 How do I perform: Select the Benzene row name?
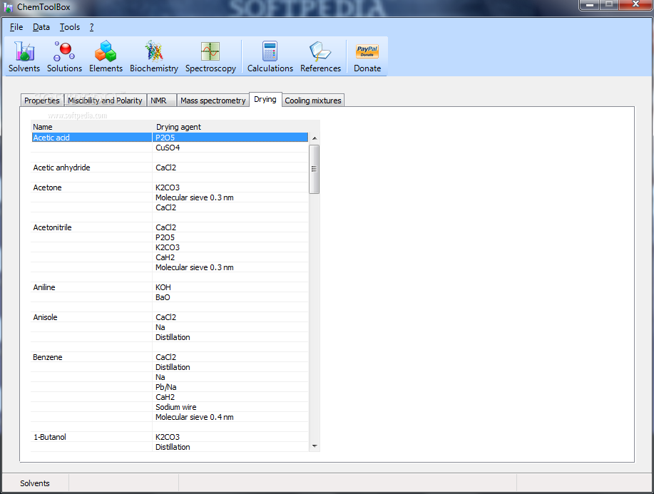pyautogui.click(x=48, y=357)
